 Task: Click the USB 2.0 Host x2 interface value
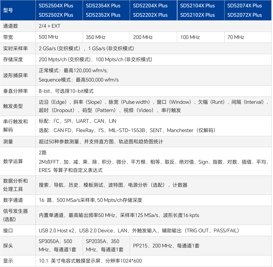click(x=139, y=230)
